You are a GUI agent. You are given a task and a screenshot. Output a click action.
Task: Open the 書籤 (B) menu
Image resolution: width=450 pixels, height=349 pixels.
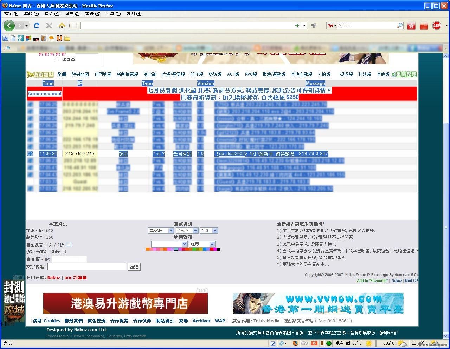pyautogui.click(x=93, y=14)
